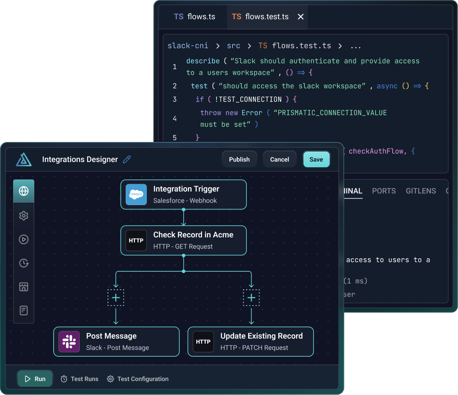Click '(1 ms)' in the terminal output

tap(355, 281)
